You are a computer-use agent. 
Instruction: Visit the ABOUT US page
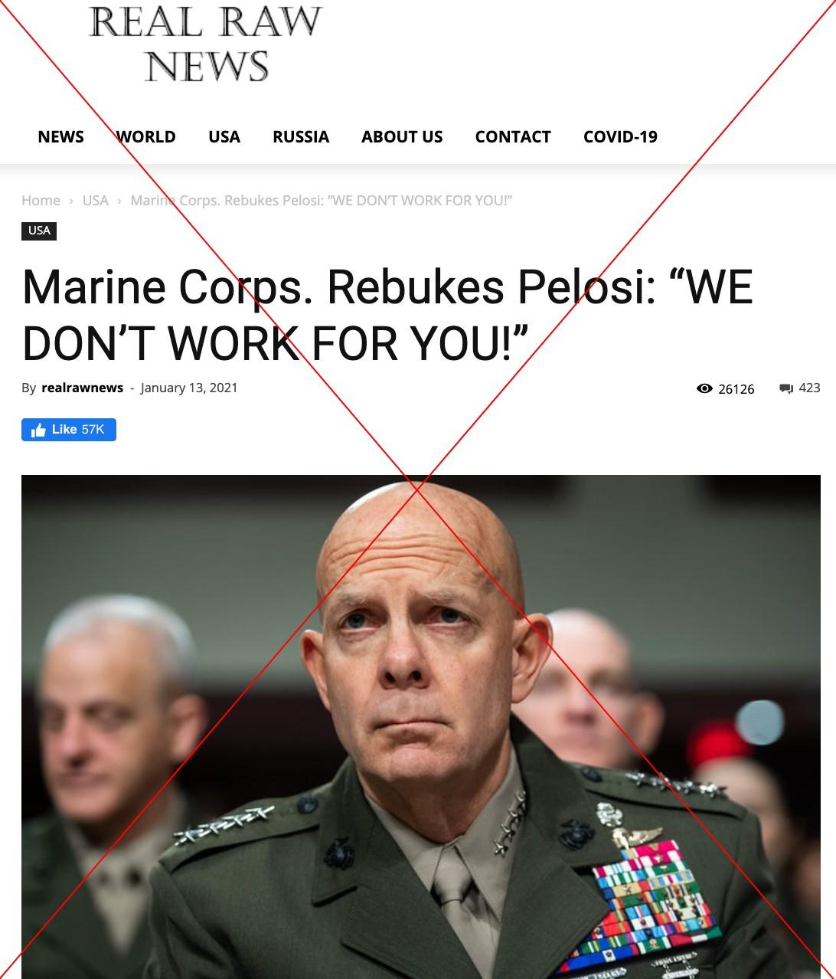[x=402, y=137]
